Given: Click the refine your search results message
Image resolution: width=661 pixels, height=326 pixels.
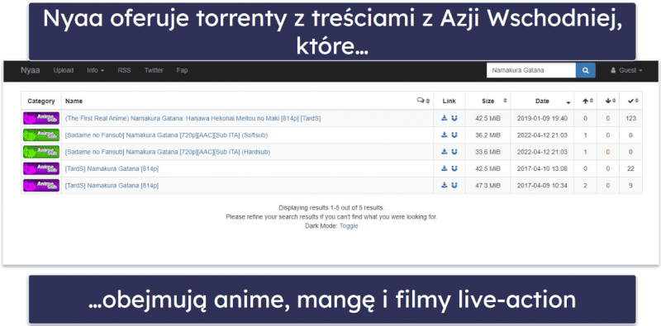Looking at the screenshot, I should (x=331, y=217).
